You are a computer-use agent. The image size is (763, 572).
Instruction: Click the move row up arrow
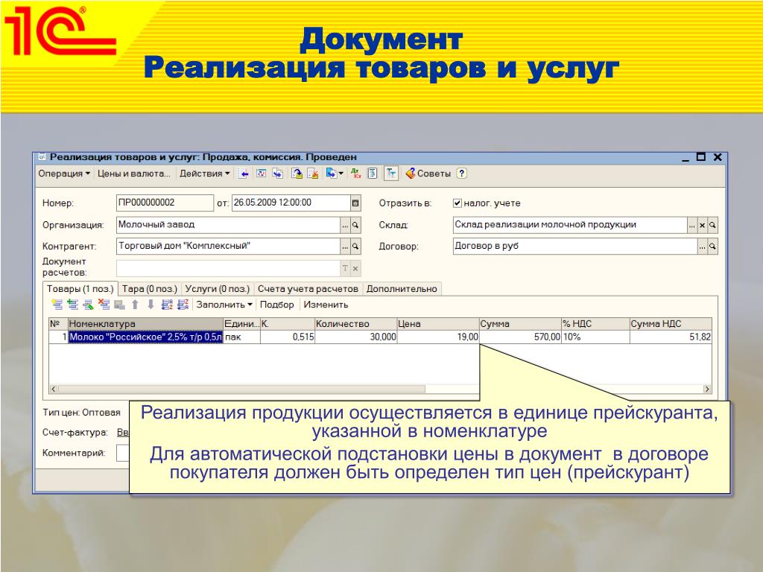click(x=136, y=305)
